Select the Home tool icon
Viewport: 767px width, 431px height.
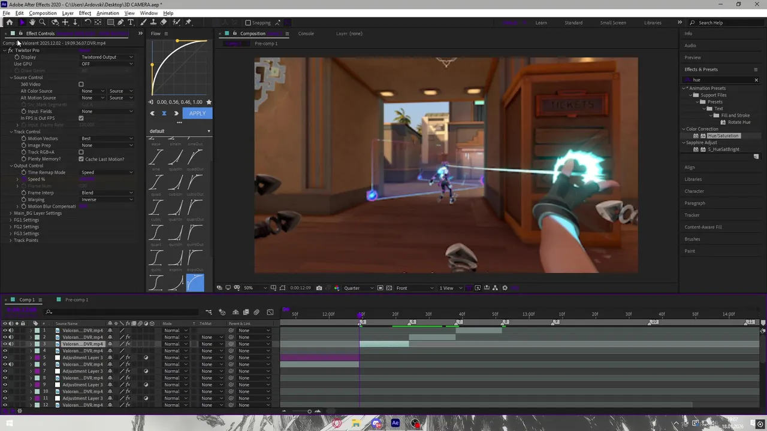(9, 22)
